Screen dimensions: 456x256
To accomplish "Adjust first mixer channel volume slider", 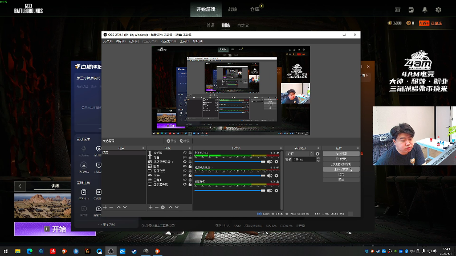I will tap(230, 162).
